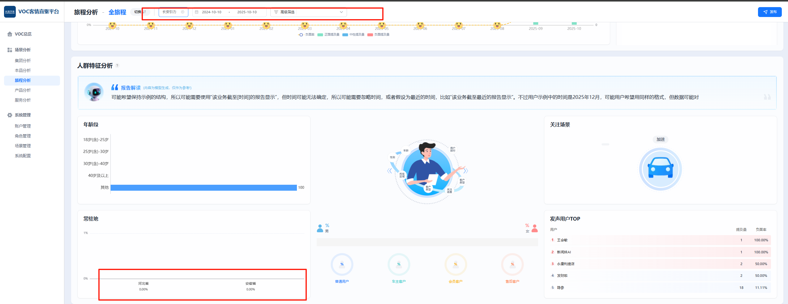Click the help icon beside 人群特征分析
The image size is (788, 304).
pos(117,65)
